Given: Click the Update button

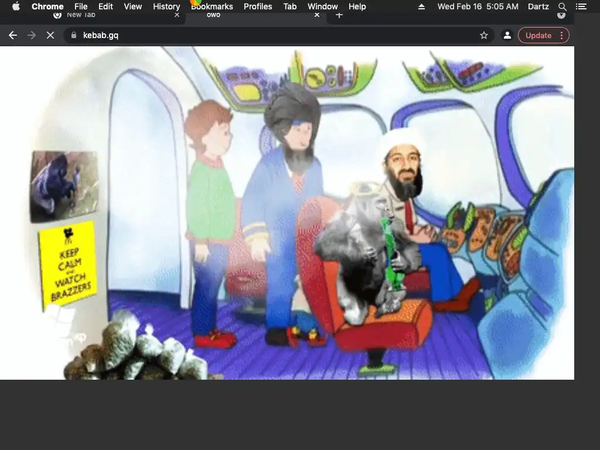Looking at the screenshot, I should 538,35.
